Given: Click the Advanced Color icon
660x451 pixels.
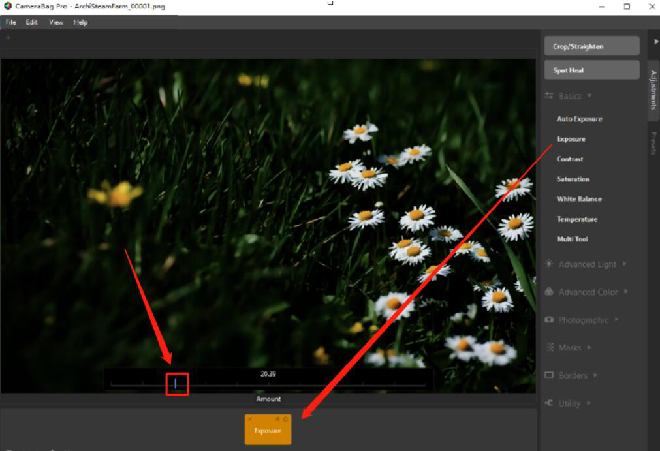Looking at the screenshot, I should [549, 292].
